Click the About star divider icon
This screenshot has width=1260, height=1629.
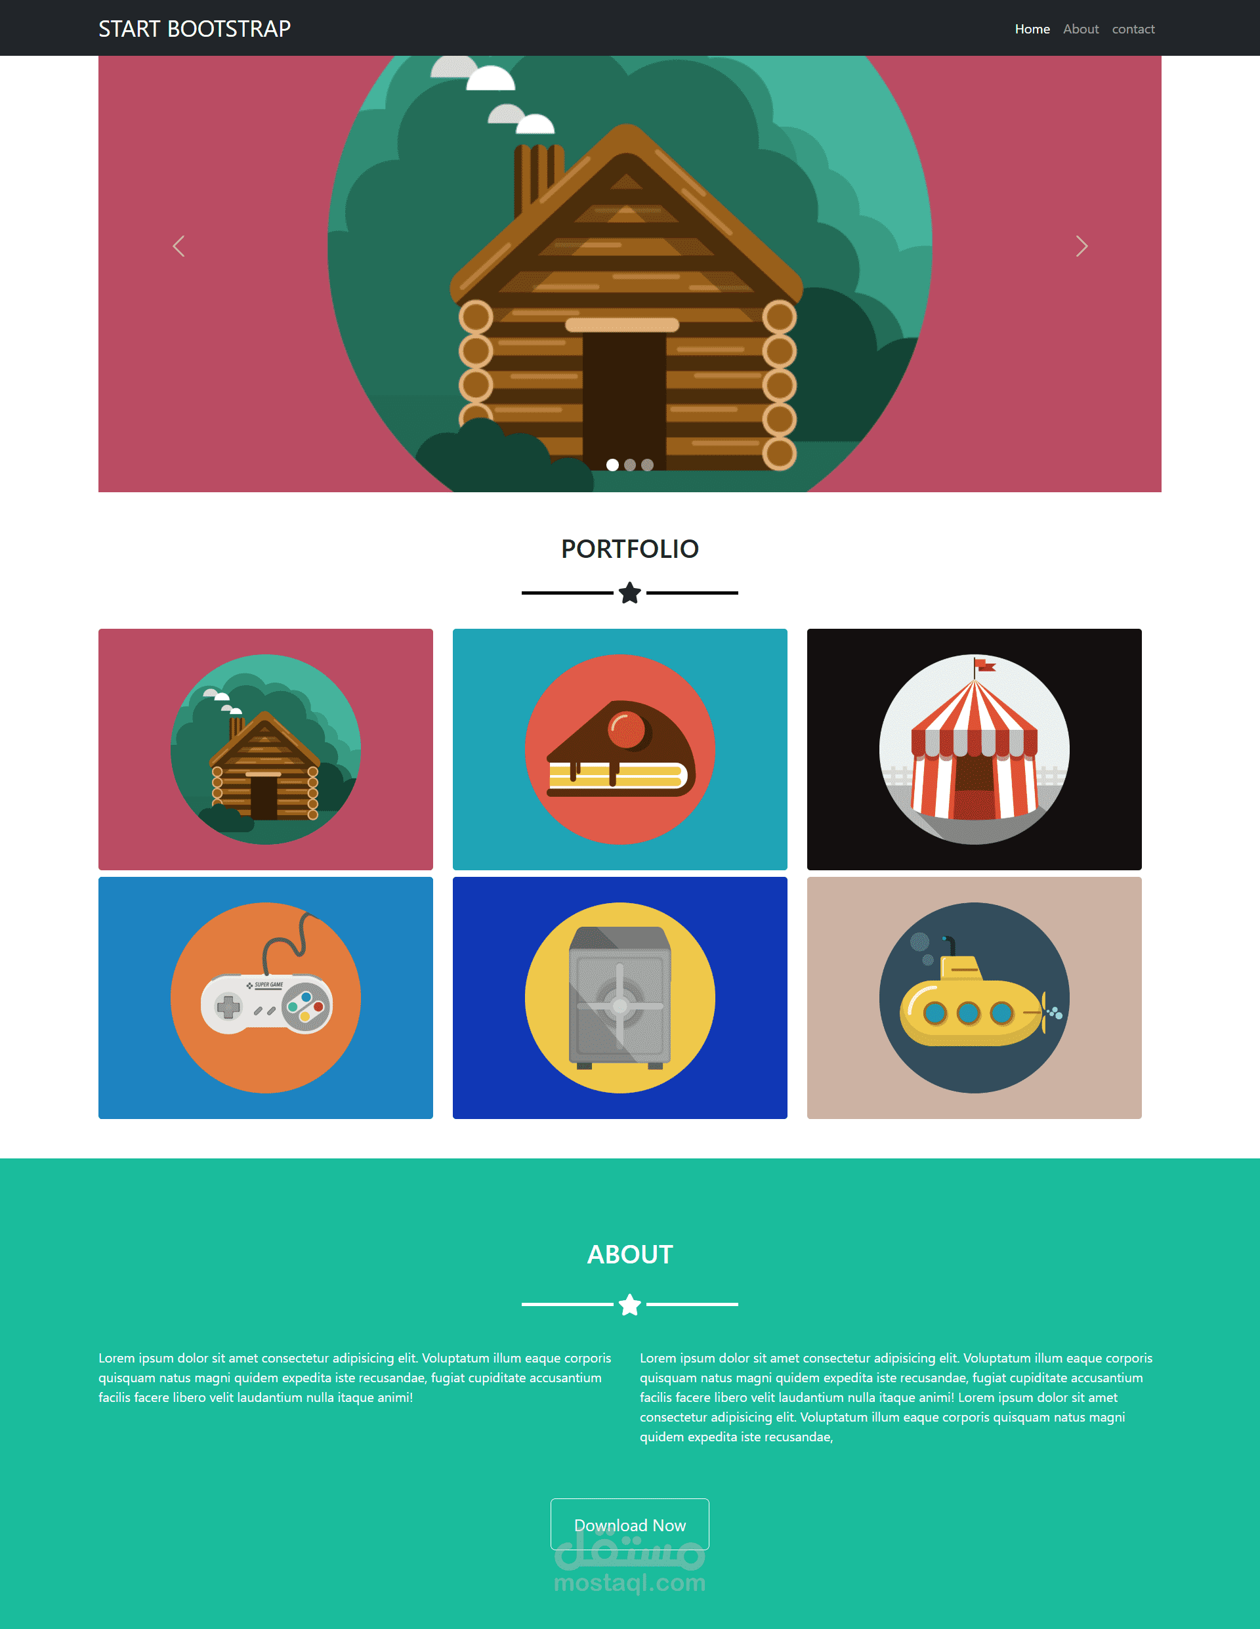(x=628, y=1301)
